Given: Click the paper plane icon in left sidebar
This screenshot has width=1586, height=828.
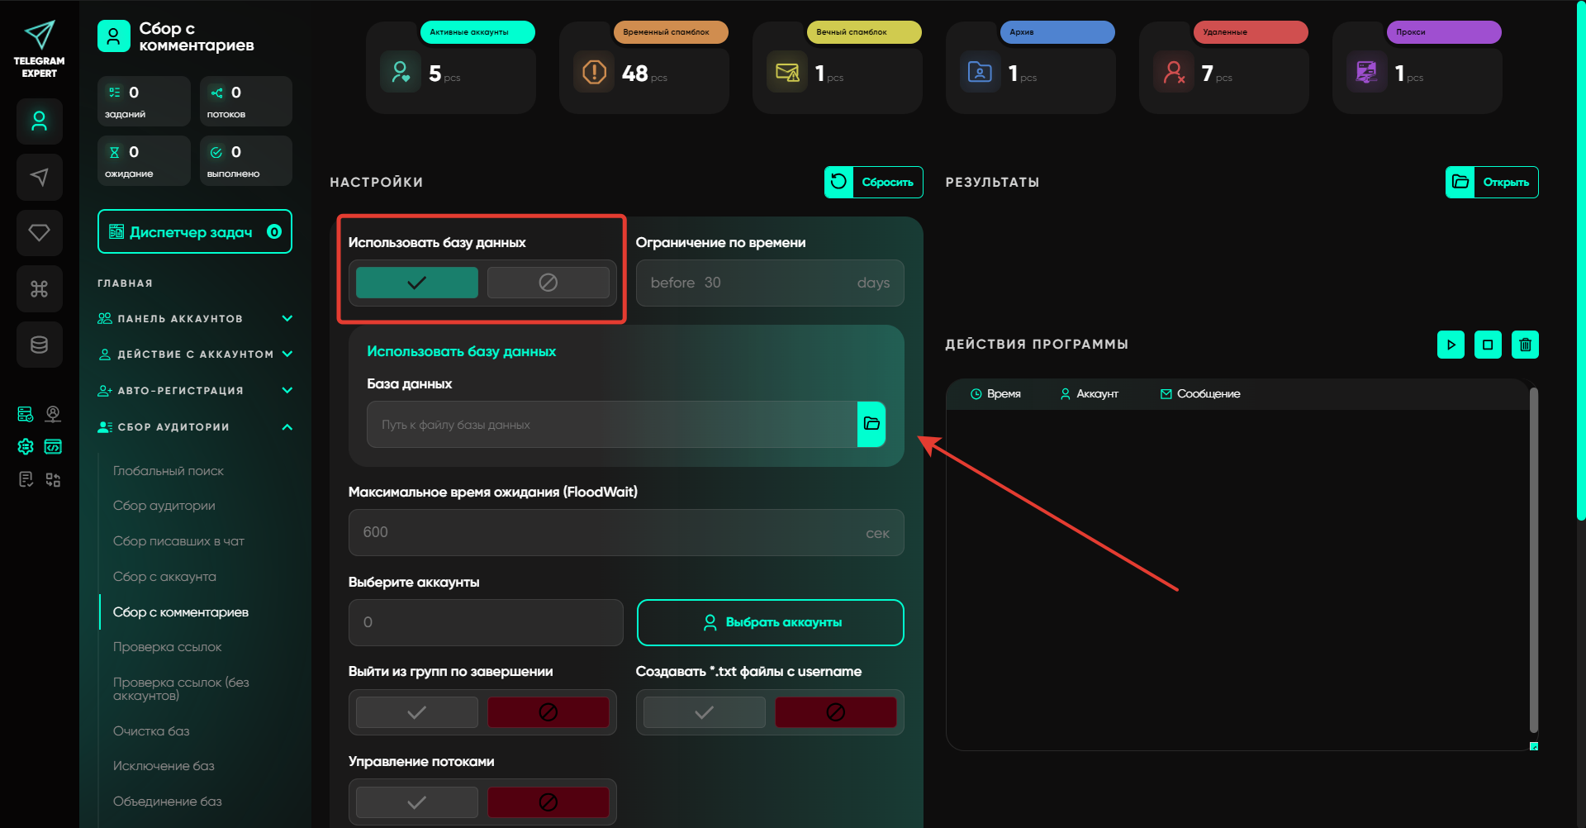Looking at the screenshot, I should (x=39, y=177).
